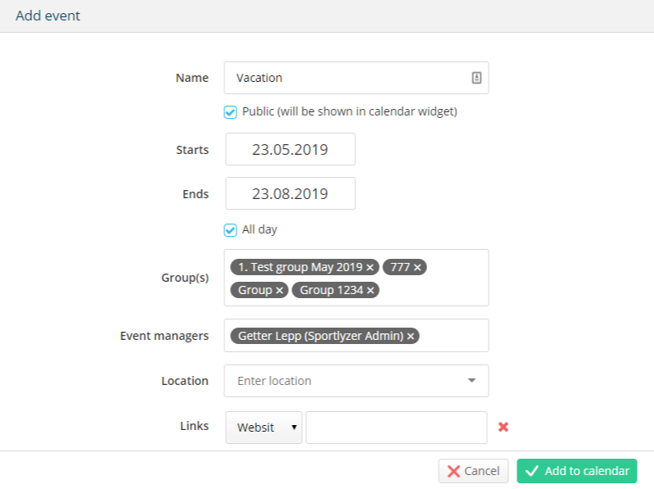
Task: Cancel adding the event
Action: tap(473, 471)
